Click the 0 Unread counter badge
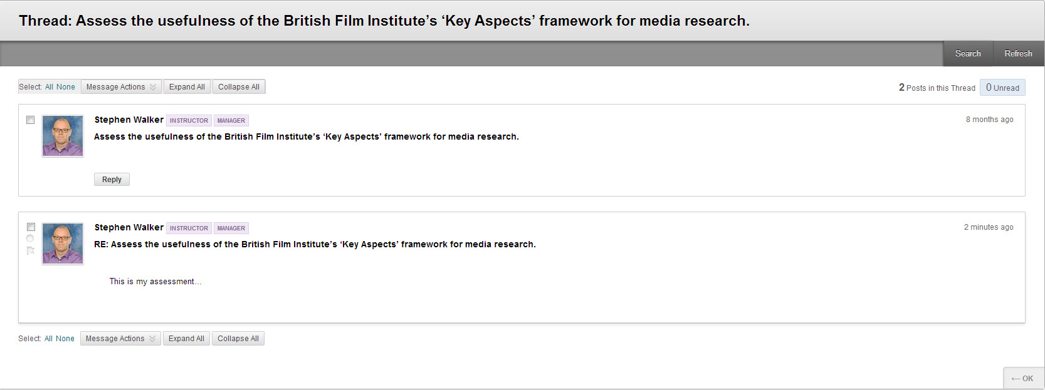The width and height of the screenshot is (1045, 390). pos(1002,88)
